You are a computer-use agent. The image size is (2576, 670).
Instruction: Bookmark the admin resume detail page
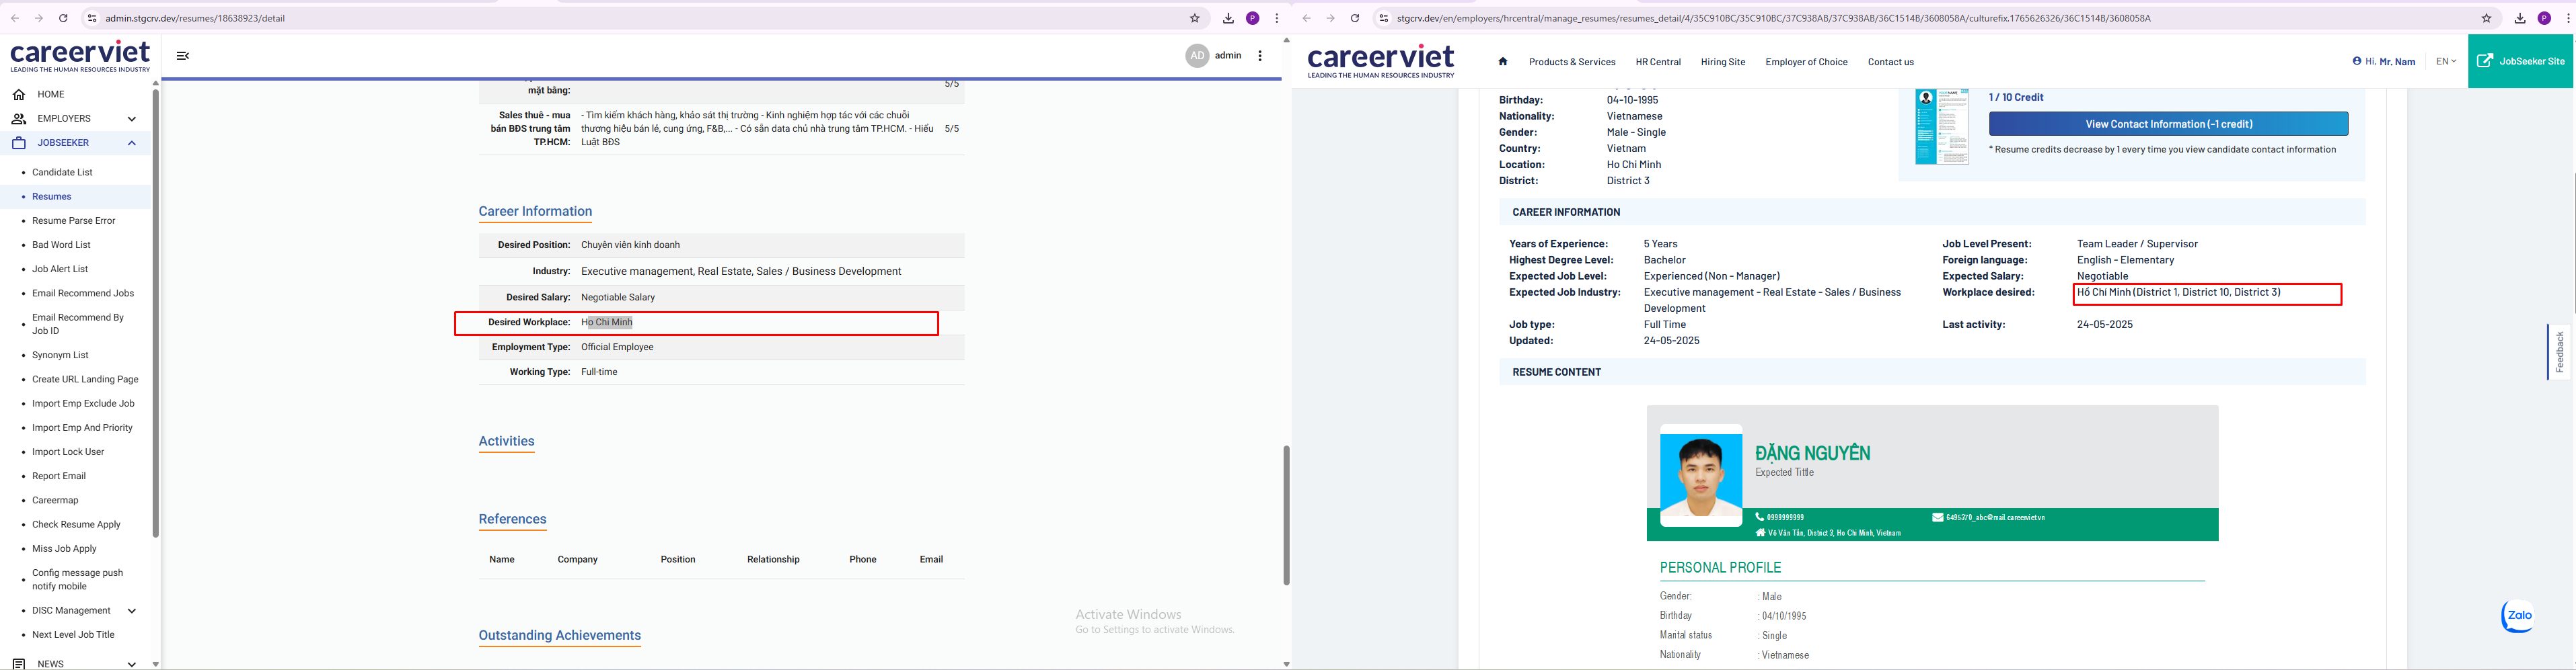[x=1194, y=18]
